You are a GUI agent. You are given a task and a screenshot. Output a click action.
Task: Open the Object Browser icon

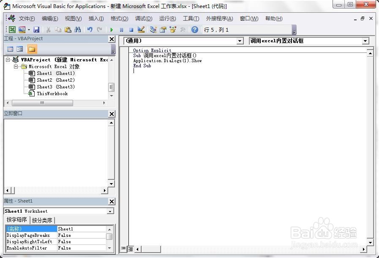click(x=173, y=30)
